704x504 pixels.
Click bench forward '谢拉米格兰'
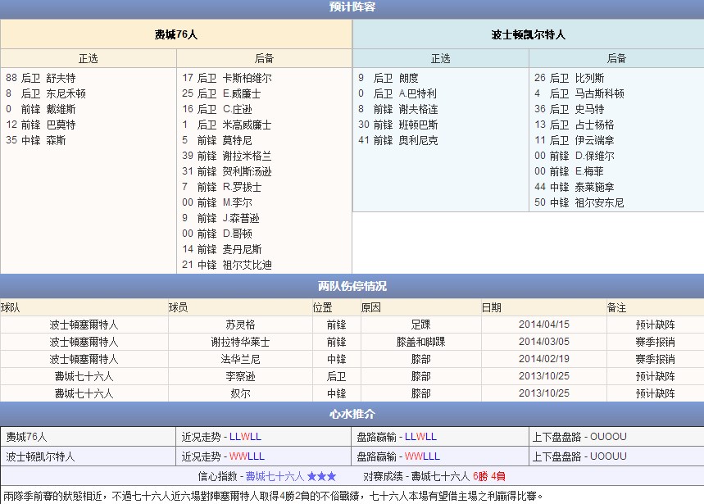(x=247, y=157)
